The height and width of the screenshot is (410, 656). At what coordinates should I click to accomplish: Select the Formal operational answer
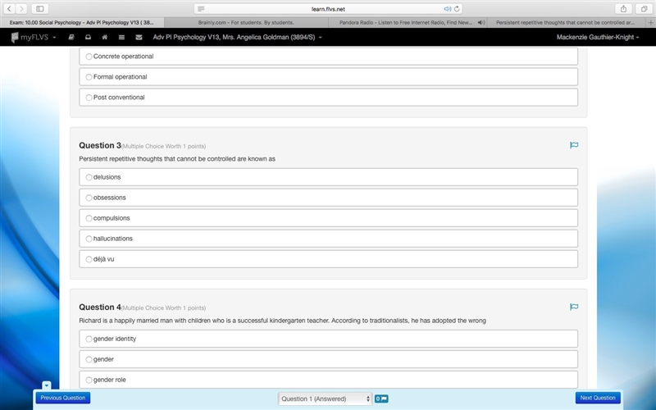point(329,77)
